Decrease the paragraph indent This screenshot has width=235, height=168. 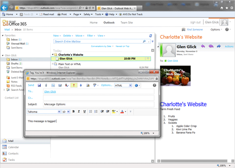coord(102,112)
